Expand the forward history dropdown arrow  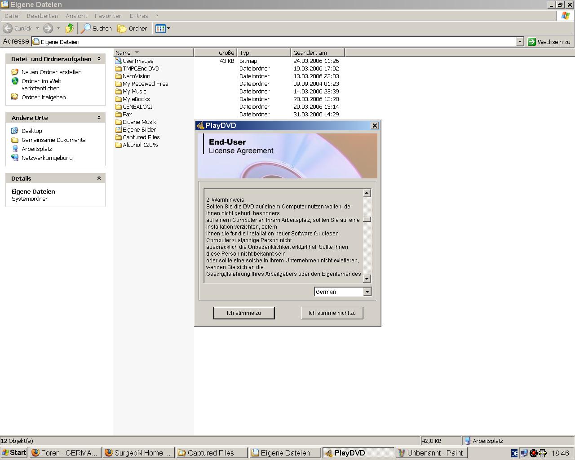point(58,28)
